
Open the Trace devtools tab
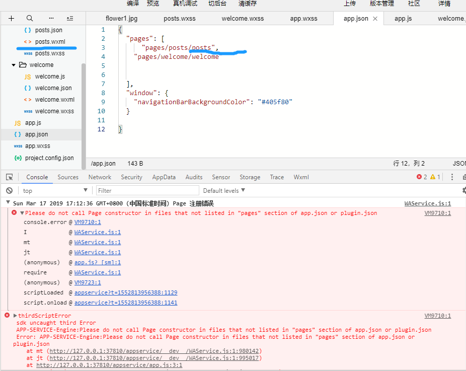pyautogui.click(x=277, y=177)
